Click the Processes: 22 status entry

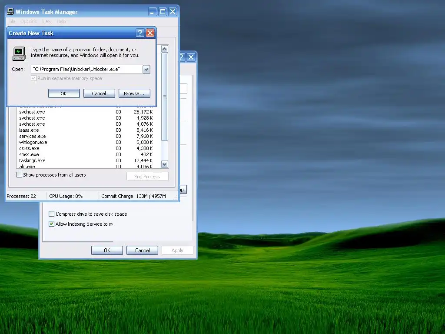coord(21,196)
